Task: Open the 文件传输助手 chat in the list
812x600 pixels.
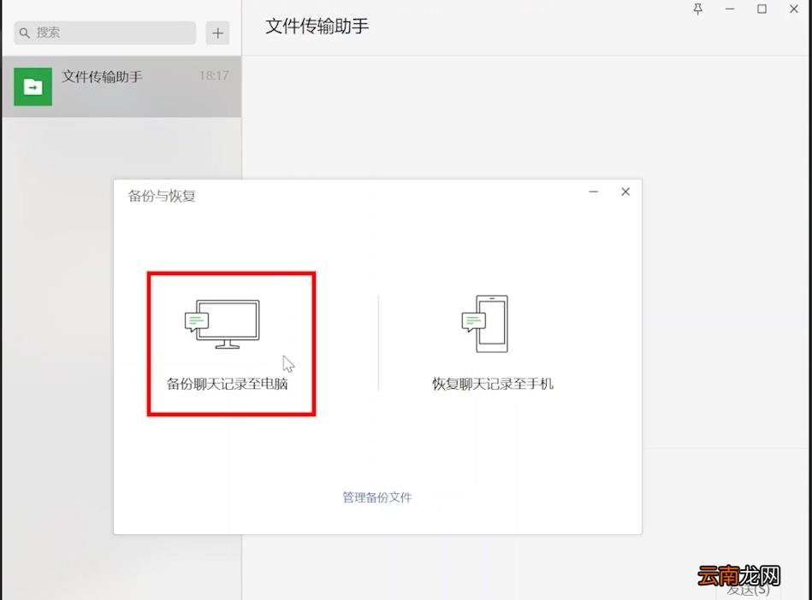Action: [122, 86]
